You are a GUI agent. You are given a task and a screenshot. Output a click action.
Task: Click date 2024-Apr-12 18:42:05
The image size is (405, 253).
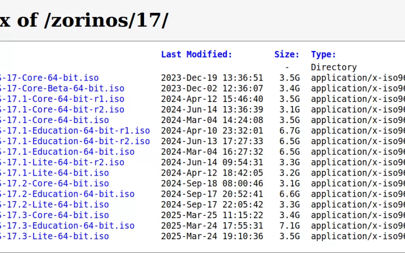tap(212, 173)
